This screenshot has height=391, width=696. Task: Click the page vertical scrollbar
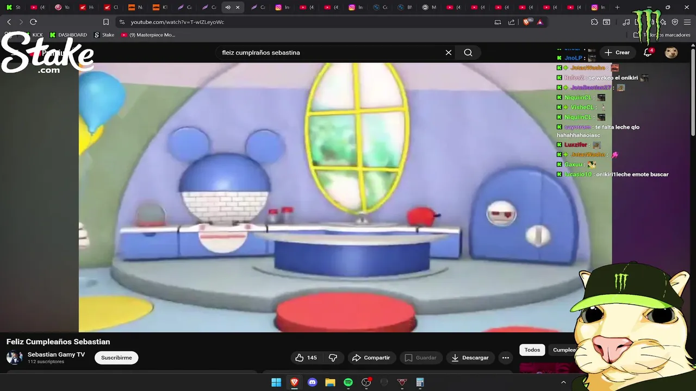point(693,92)
